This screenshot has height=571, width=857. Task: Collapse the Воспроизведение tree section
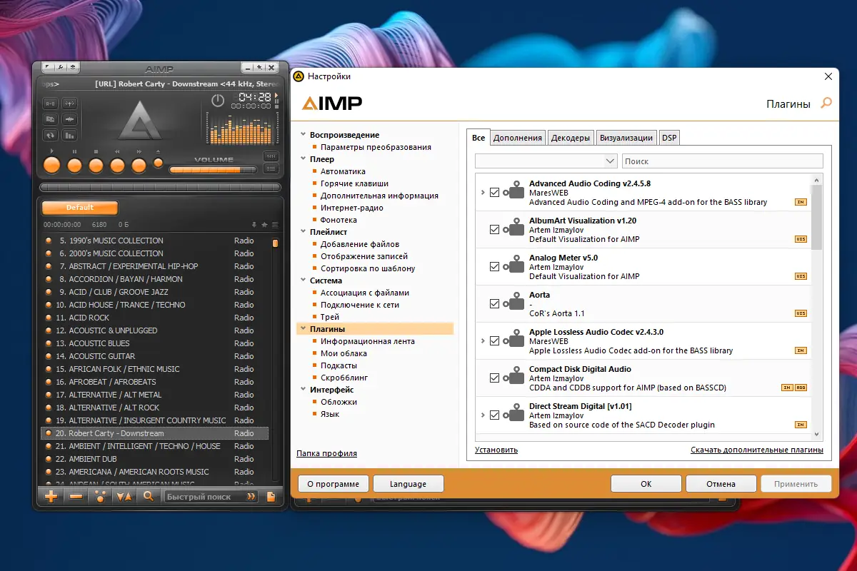coord(303,135)
